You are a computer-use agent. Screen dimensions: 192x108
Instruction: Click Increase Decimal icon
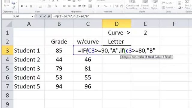pos(117,6)
